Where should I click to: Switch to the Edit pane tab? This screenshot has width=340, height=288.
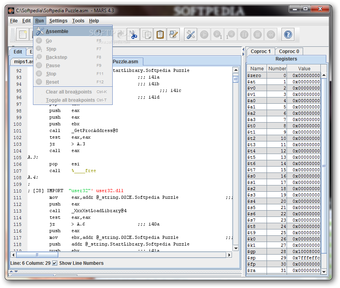point(18,52)
